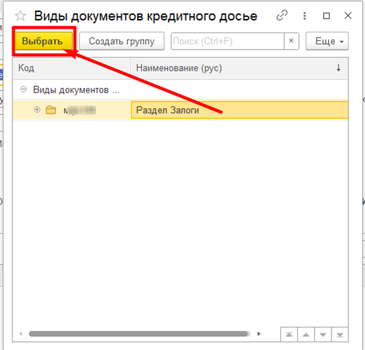Select the Раздел Залоги cell
365x350 pixels.
(239, 110)
